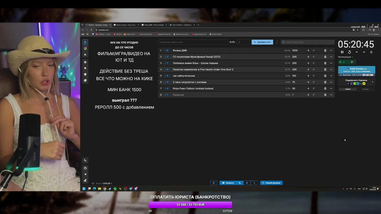The height and width of the screenshot is (214, 381).
Task: Open more options for ГО посмотрим Мультфильм Ральф lot
Action: click(x=331, y=57)
